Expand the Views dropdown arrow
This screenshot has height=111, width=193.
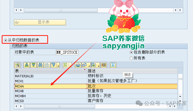[x=89, y=65]
